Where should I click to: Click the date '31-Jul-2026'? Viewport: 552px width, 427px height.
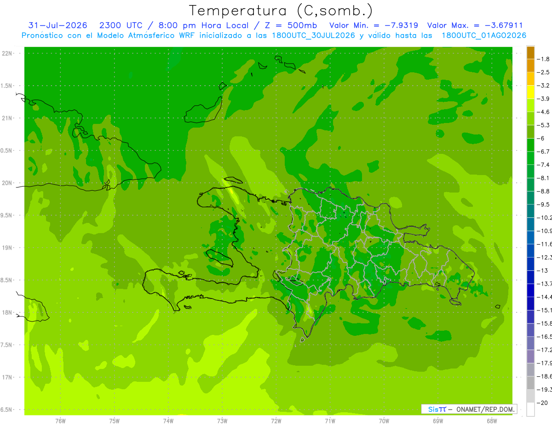pos(58,25)
